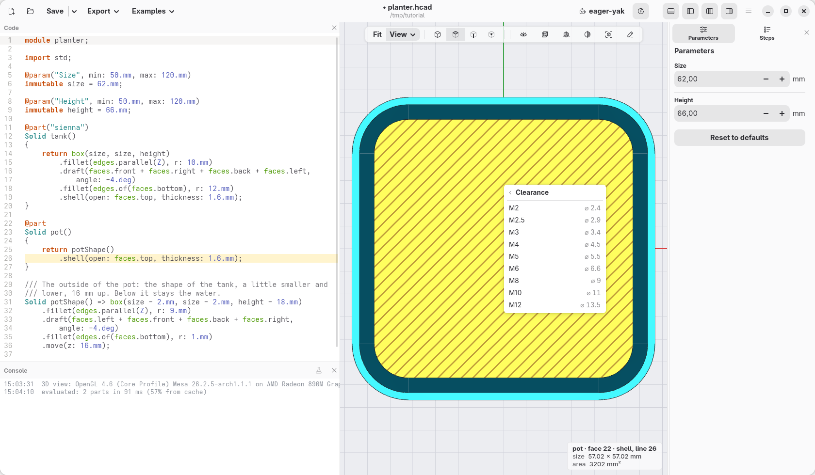Viewport: 815px width, 475px height.
Task: Click the focus-on-selection frame icon
Action: click(x=609, y=34)
